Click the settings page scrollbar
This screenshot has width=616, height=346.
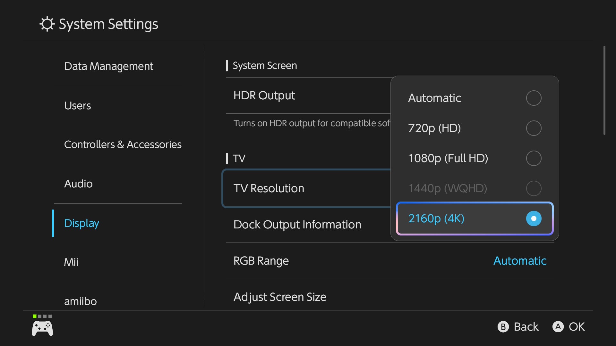[x=604, y=90]
